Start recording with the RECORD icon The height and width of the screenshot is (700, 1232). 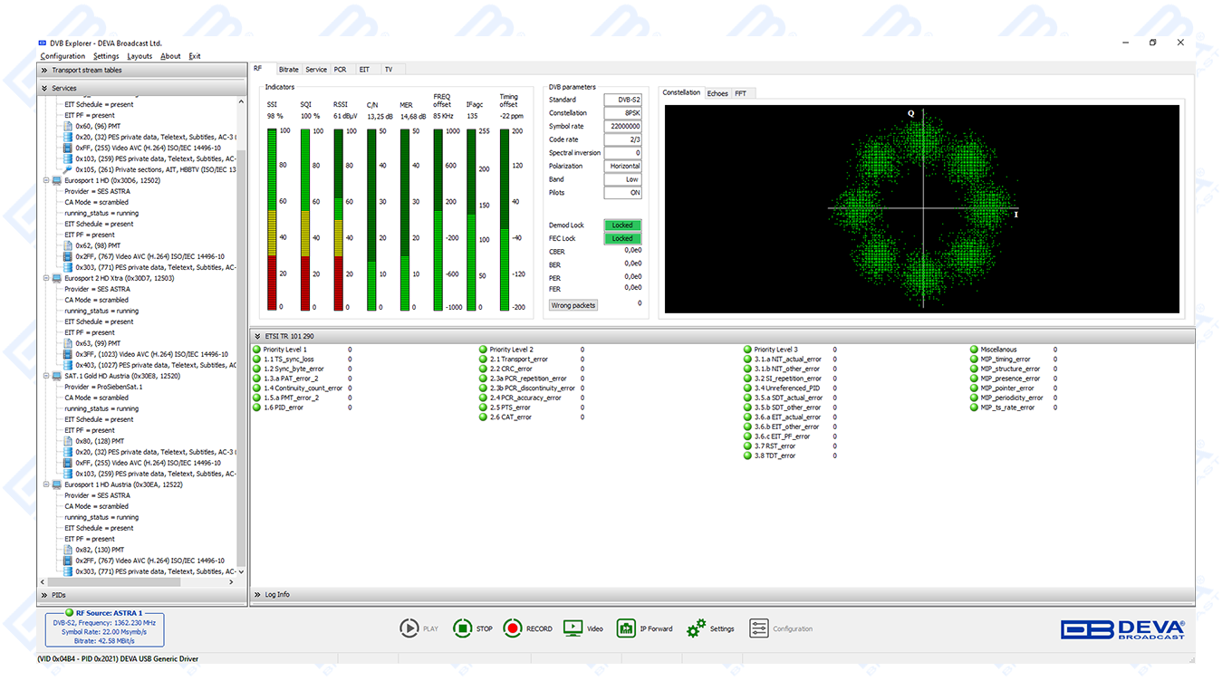(513, 628)
